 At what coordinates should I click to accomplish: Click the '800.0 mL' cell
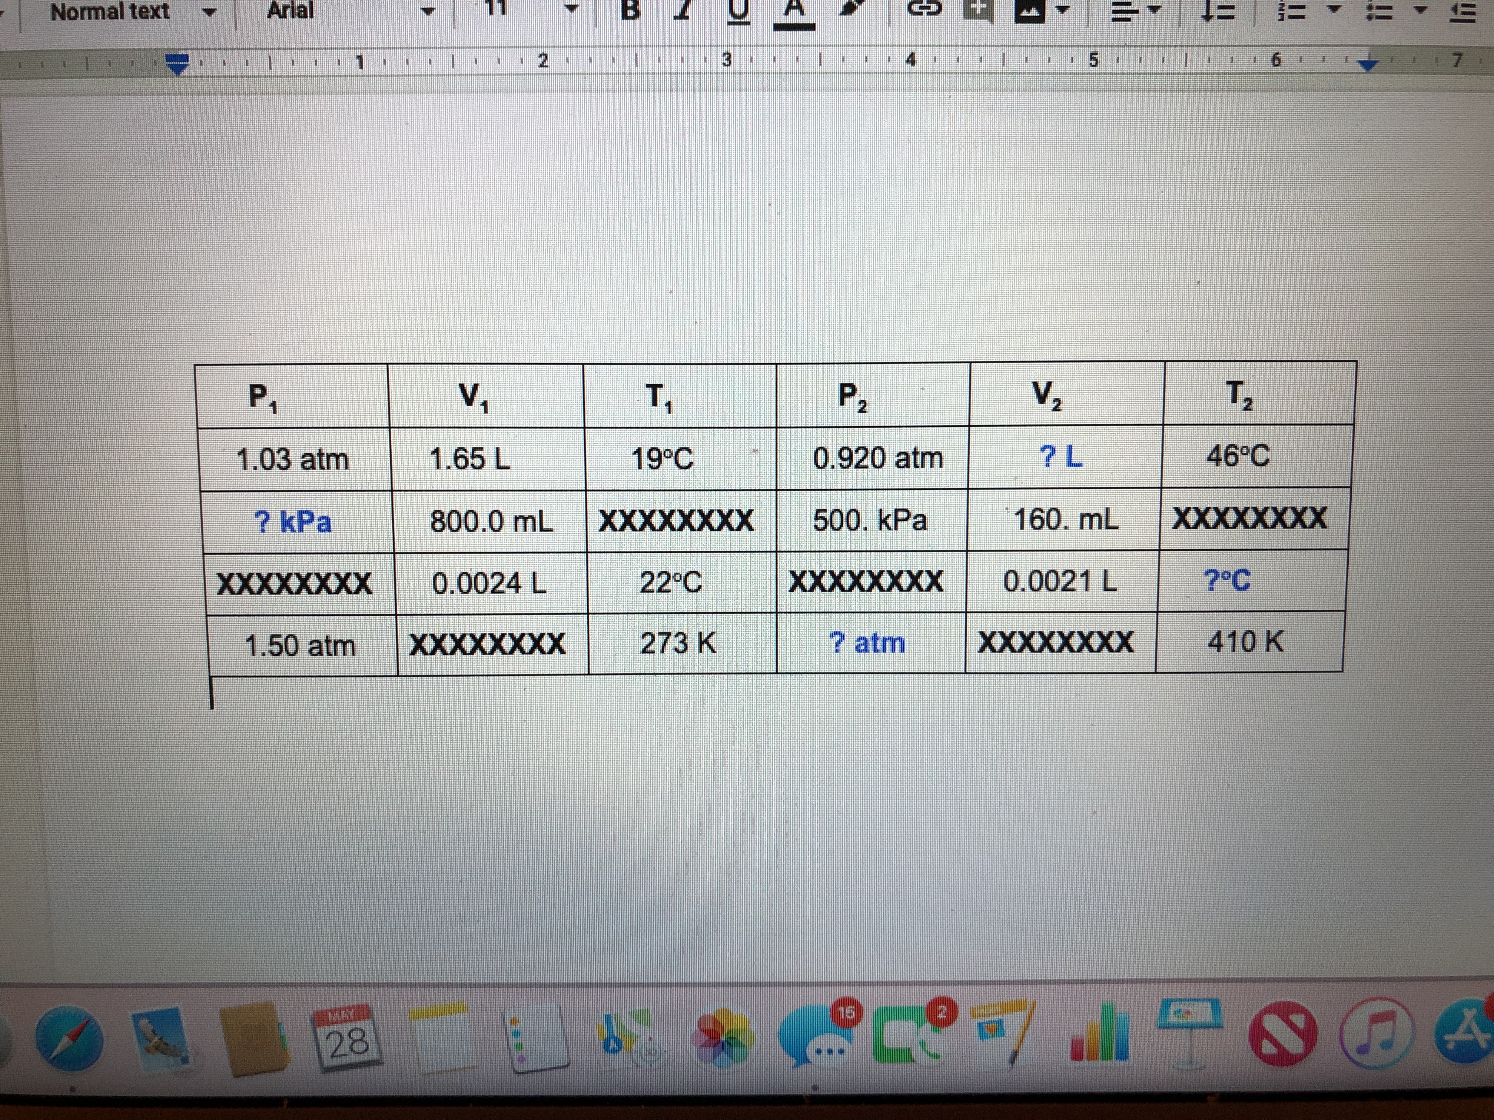click(490, 522)
